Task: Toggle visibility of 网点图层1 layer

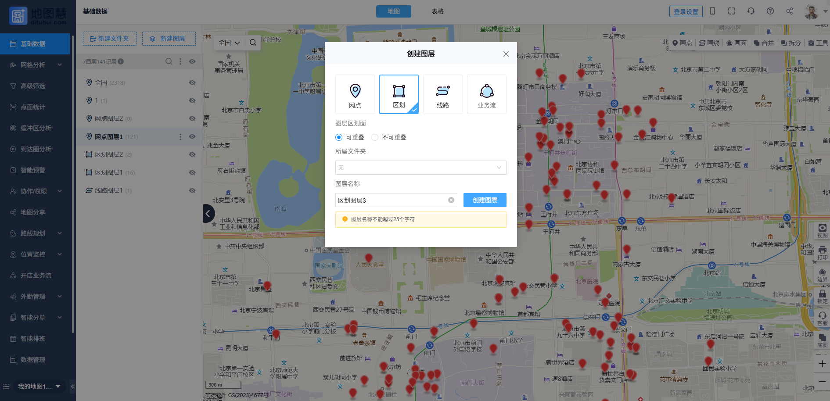Action: tap(192, 136)
